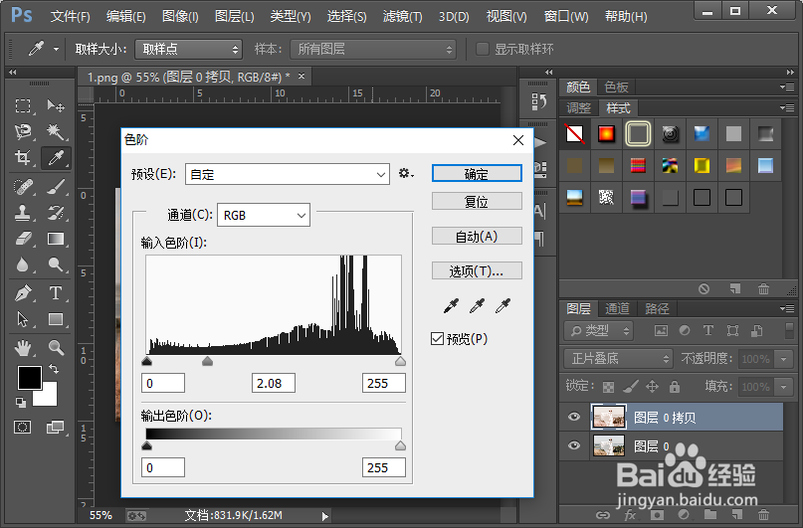Hide the 图层 0 layer
The image size is (803, 528).
[574, 445]
